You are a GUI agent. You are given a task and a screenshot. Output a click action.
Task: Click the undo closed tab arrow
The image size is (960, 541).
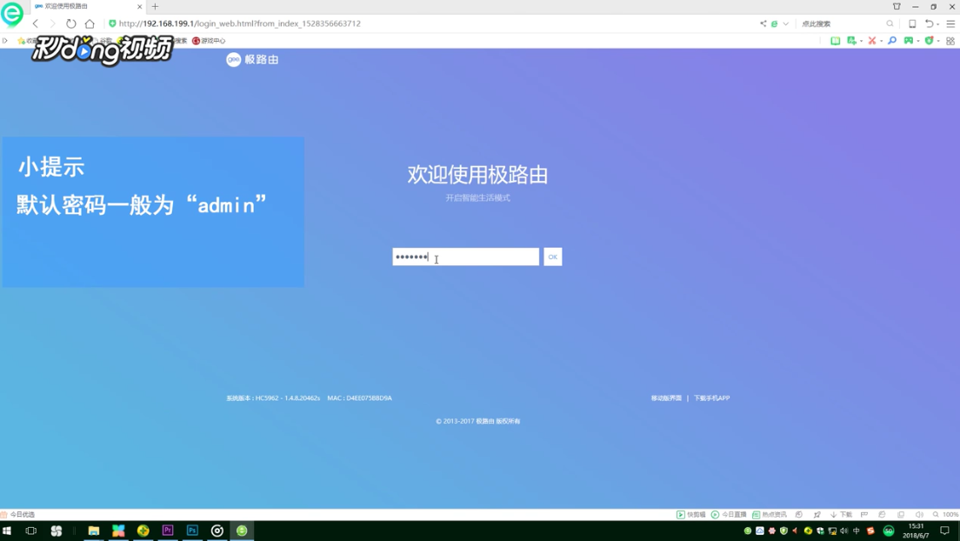[x=929, y=23]
